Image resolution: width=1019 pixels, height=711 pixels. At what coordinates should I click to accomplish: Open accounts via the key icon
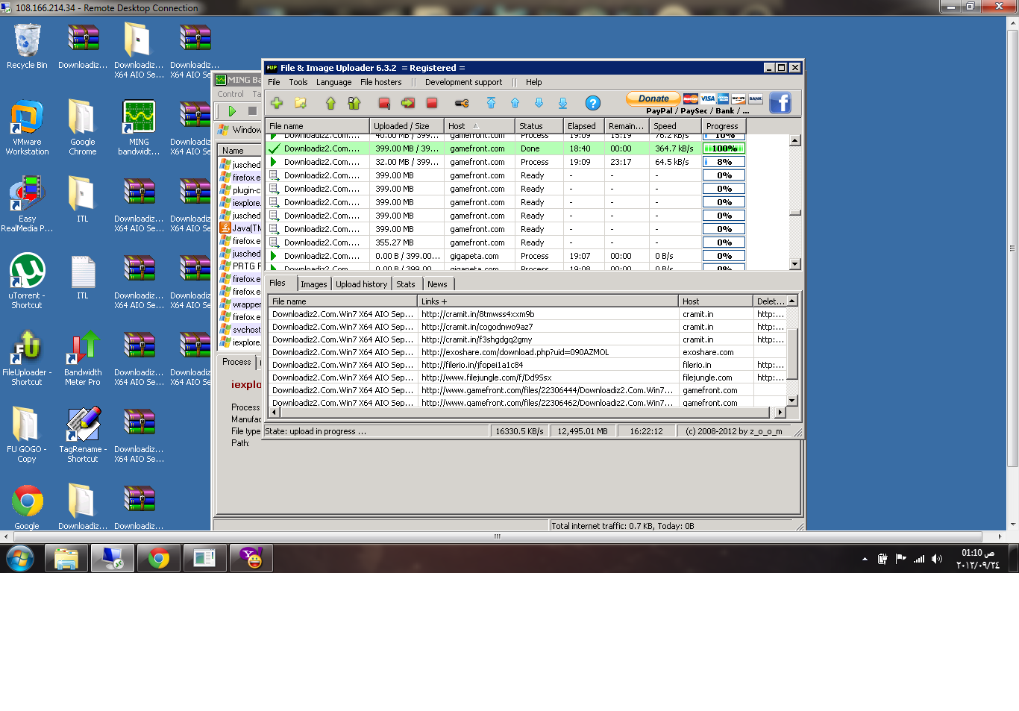click(462, 103)
